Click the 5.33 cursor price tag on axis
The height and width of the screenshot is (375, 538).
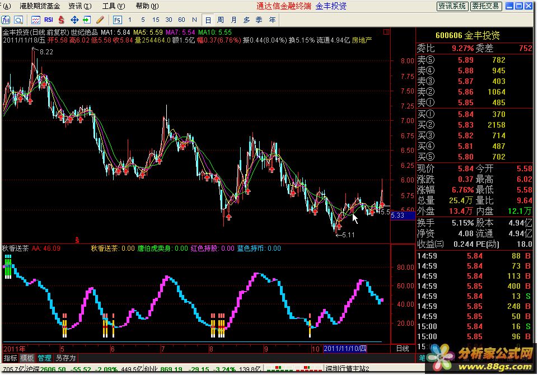click(x=403, y=215)
